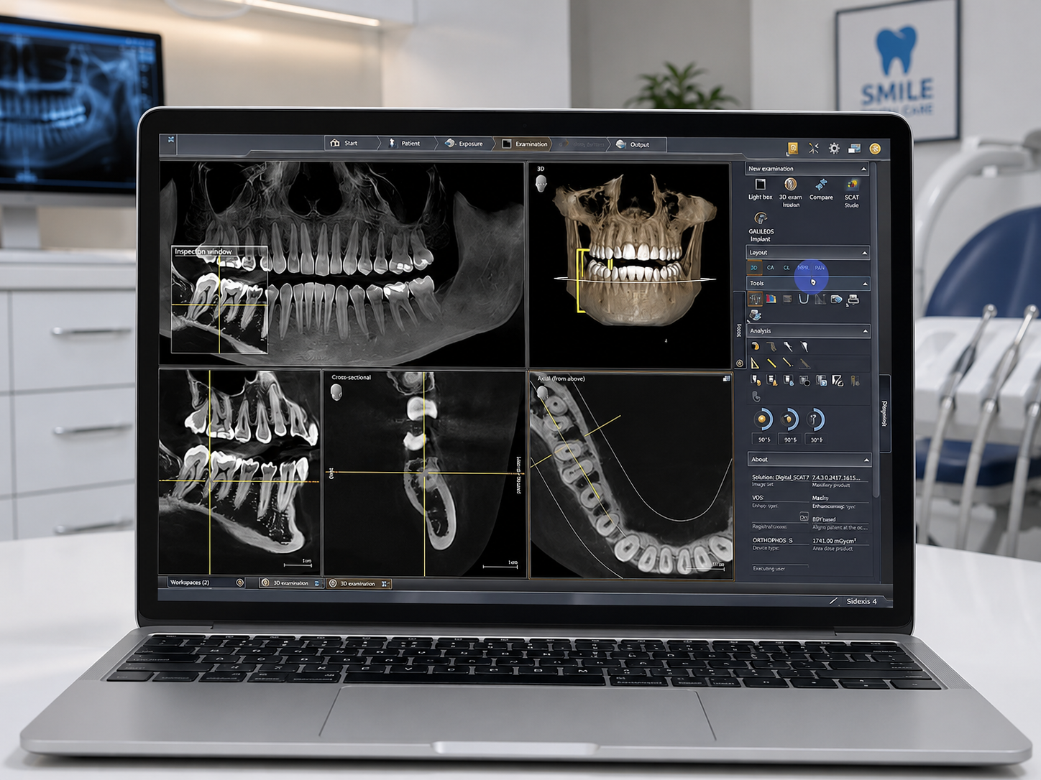Select the yellow triangle angle measurement tool

click(755, 363)
